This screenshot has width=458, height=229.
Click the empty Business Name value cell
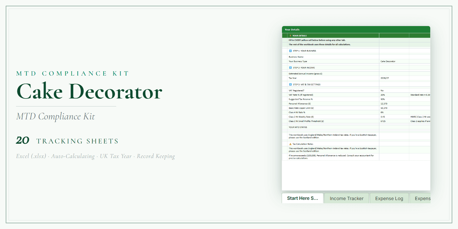point(394,57)
